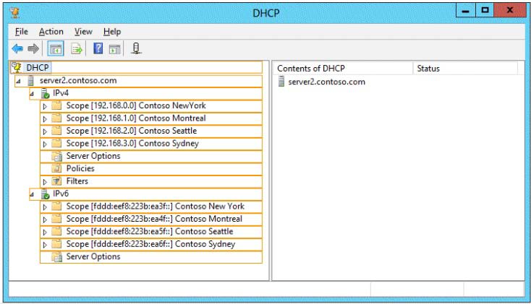Click the Contoso NewYork IPv4 scope folder icon
The height and width of the screenshot is (304, 531).
(x=56, y=105)
